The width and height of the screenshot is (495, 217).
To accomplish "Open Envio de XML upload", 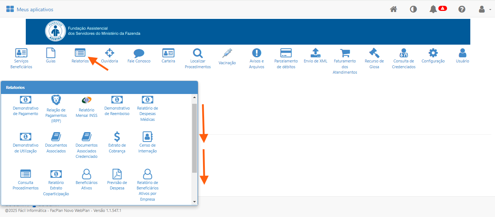I will click(315, 56).
